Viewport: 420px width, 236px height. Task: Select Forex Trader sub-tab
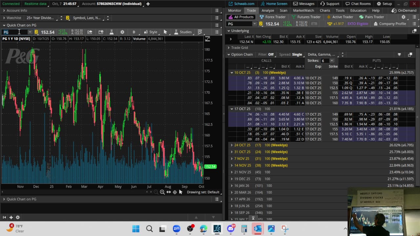pos(272,17)
